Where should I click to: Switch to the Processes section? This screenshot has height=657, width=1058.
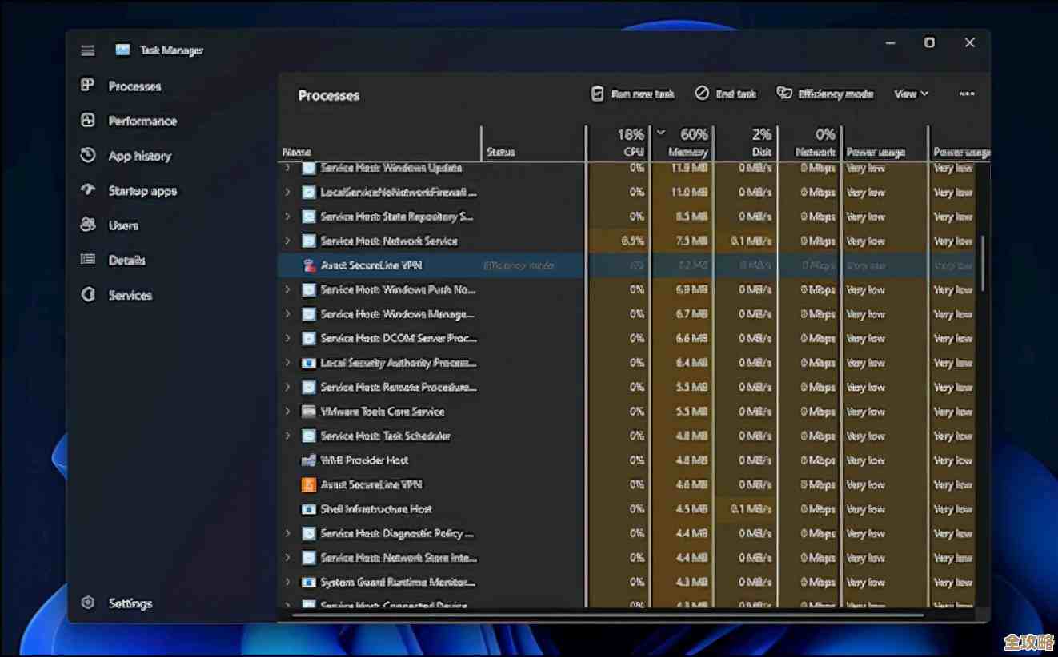pyautogui.click(x=88, y=86)
